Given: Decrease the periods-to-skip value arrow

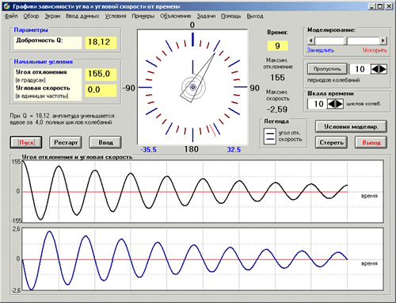Looking at the screenshot, I should [x=375, y=69].
